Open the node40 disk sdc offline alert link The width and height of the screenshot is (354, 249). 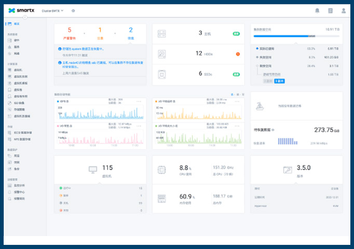click(103, 65)
